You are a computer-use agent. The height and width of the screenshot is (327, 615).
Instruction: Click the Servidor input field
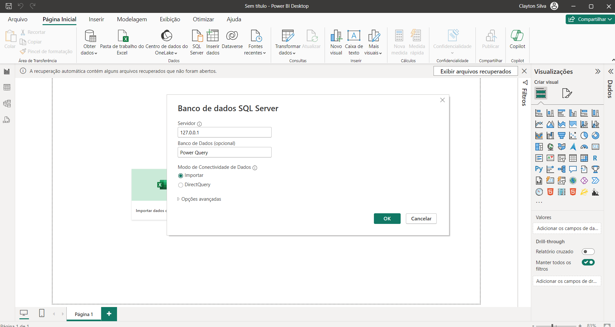[x=225, y=132]
